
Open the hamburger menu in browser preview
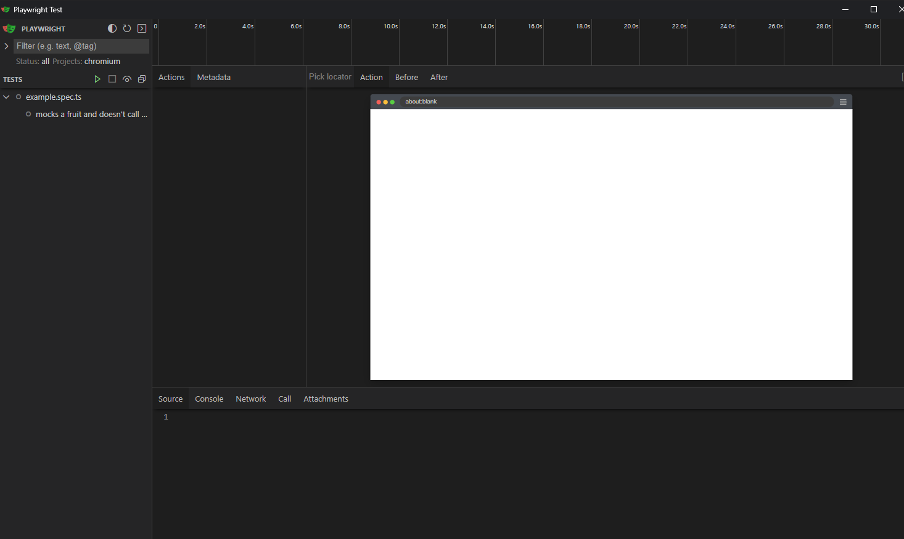[843, 102]
